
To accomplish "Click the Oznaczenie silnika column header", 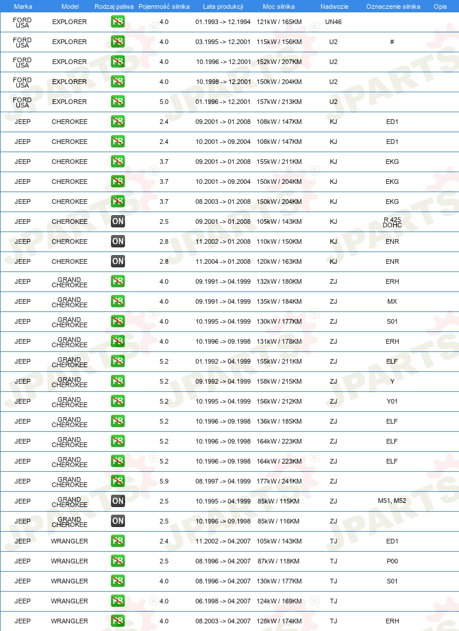I will pyautogui.click(x=393, y=6).
